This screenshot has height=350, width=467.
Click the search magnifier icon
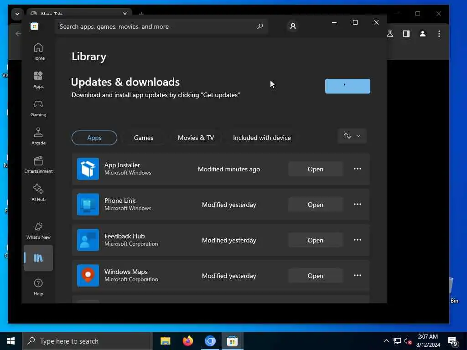(x=259, y=26)
